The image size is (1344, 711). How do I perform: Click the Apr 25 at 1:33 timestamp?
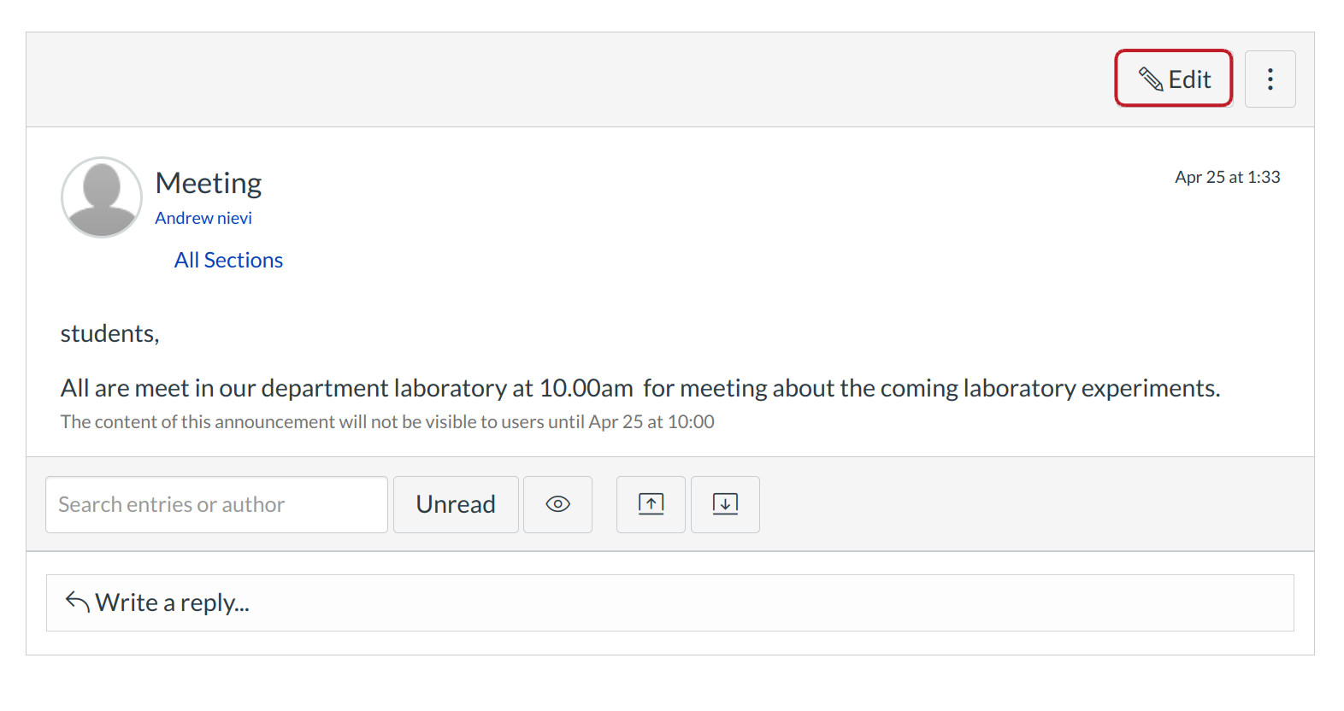pyautogui.click(x=1227, y=177)
